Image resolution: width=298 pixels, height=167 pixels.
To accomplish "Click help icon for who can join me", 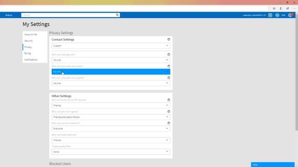I will [x=169, y=111].
